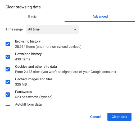Click the Download history label
The height and width of the screenshot is (125, 136).
tap(28, 54)
